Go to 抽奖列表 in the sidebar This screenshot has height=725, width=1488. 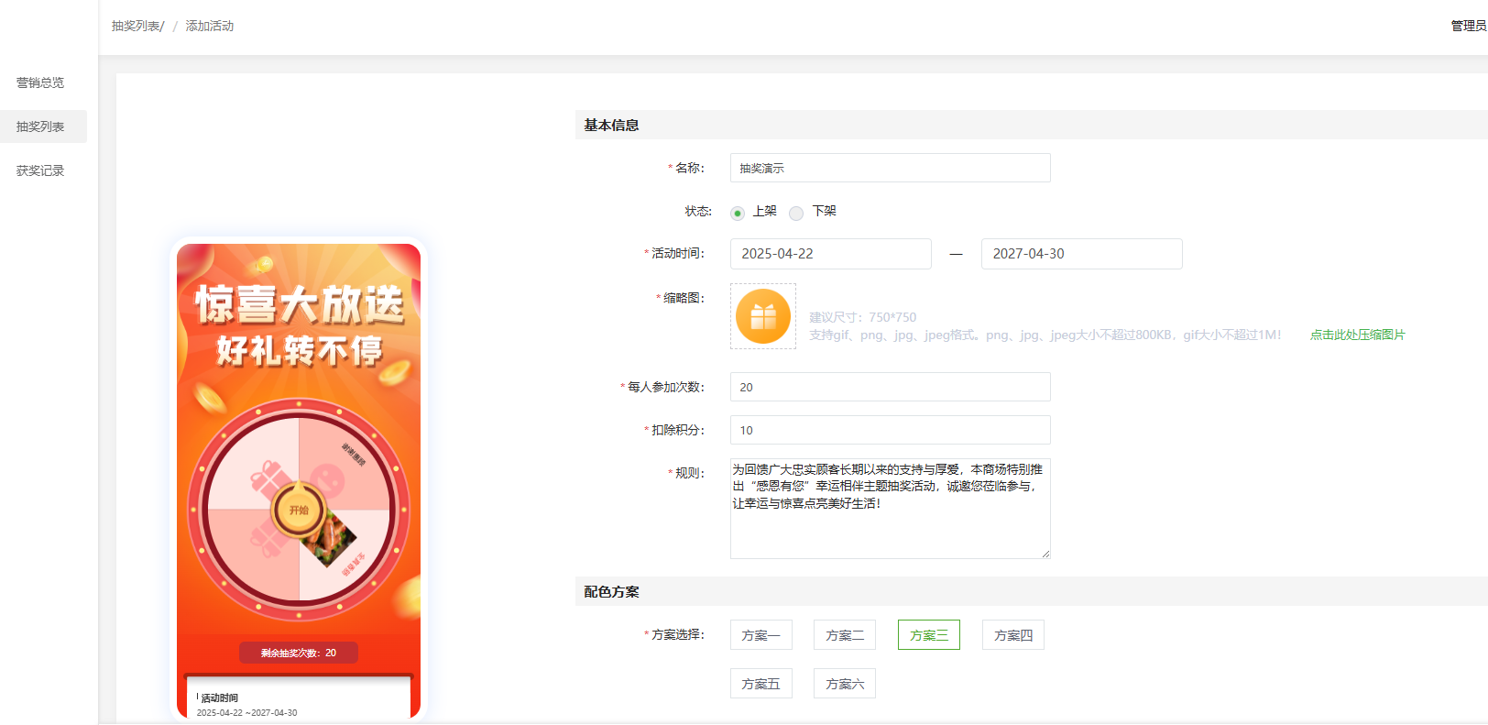tap(40, 126)
